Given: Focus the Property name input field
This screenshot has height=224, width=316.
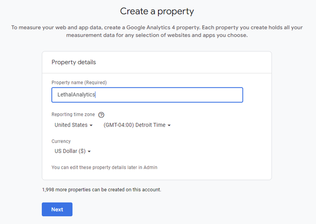Looking at the screenshot, I should (x=147, y=94).
